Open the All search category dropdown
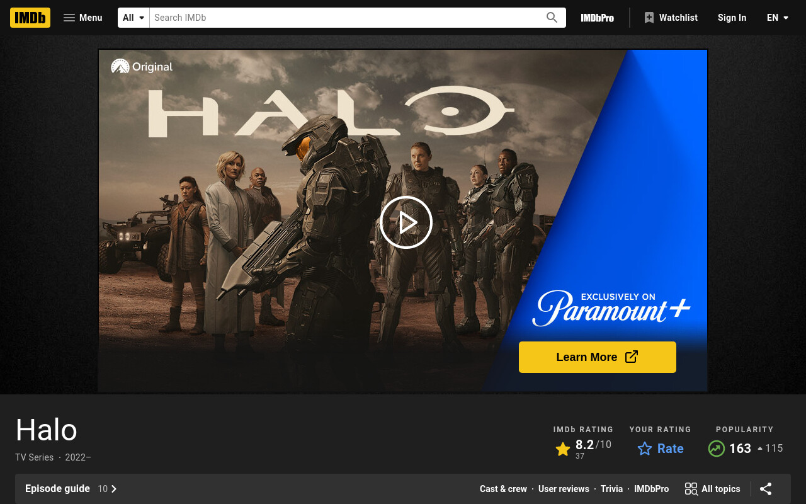The height and width of the screenshot is (504, 806). pos(134,18)
